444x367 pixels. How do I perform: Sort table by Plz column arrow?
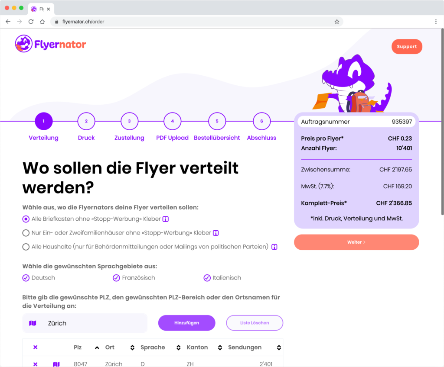(x=97, y=348)
